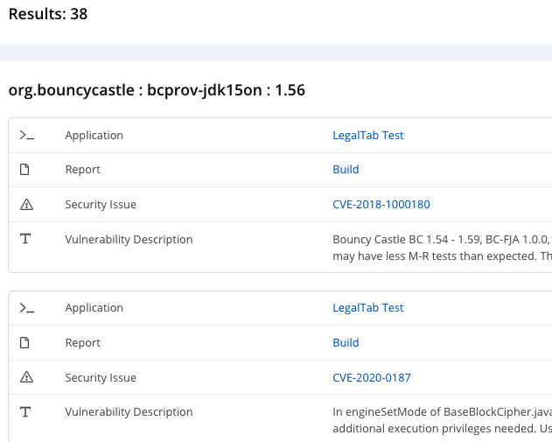Open the CVE-2018-1000180 security issue link
Viewport: 552px width, 442px height.
[x=381, y=205]
